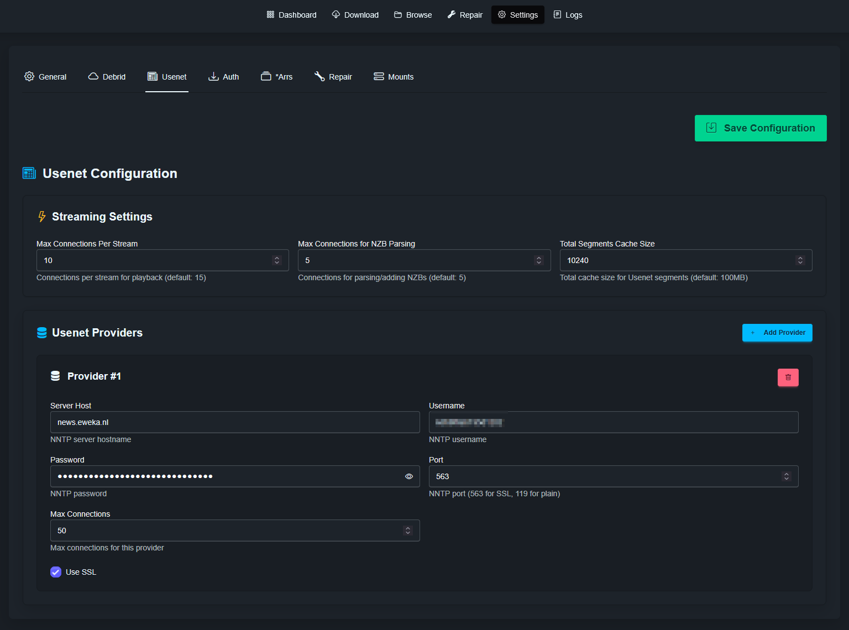Click the General gear icon in settings tabs
The width and height of the screenshot is (849, 630).
(29, 77)
